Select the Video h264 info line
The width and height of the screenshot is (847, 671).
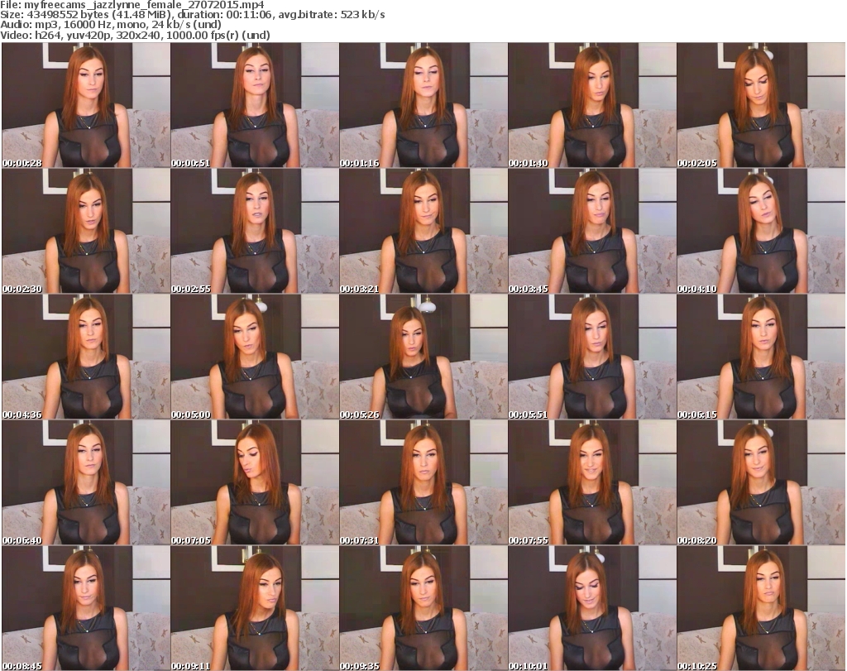pyautogui.click(x=135, y=35)
